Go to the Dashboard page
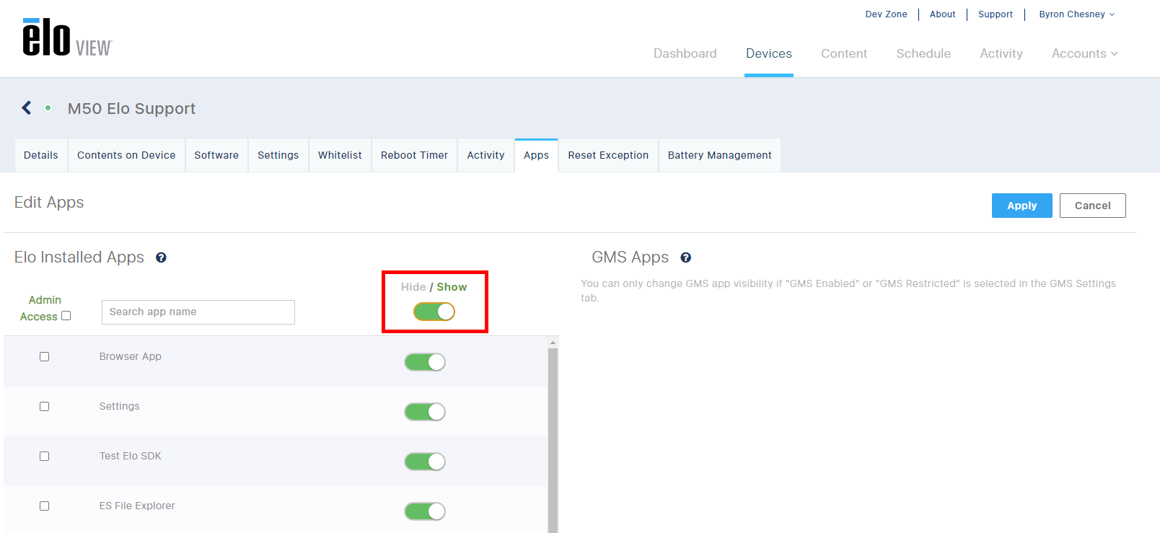The width and height of the screenshot is (1160, 533). coord(685,53)
